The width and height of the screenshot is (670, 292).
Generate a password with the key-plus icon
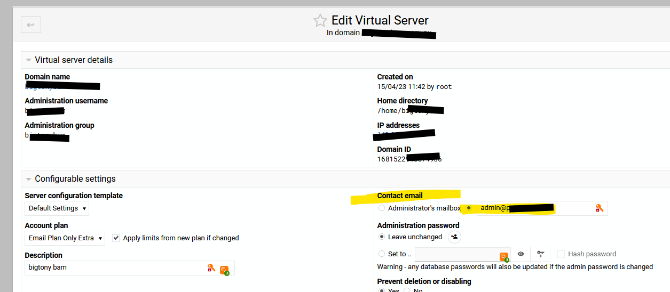(x=540, y=254)
